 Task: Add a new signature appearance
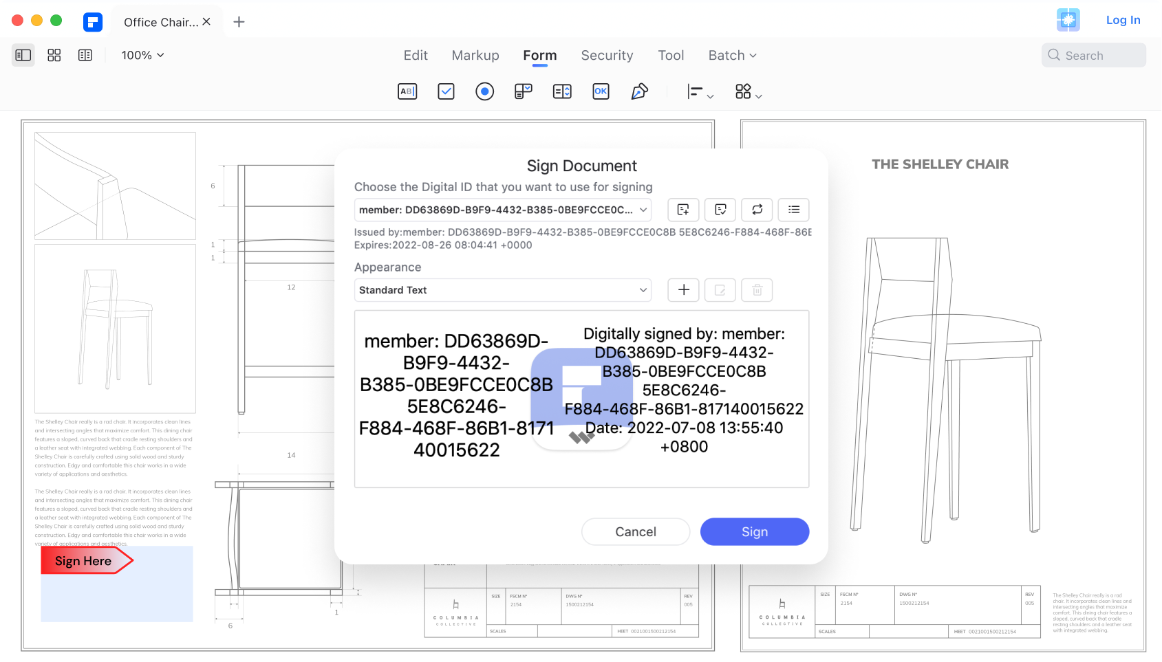point(683,290)
